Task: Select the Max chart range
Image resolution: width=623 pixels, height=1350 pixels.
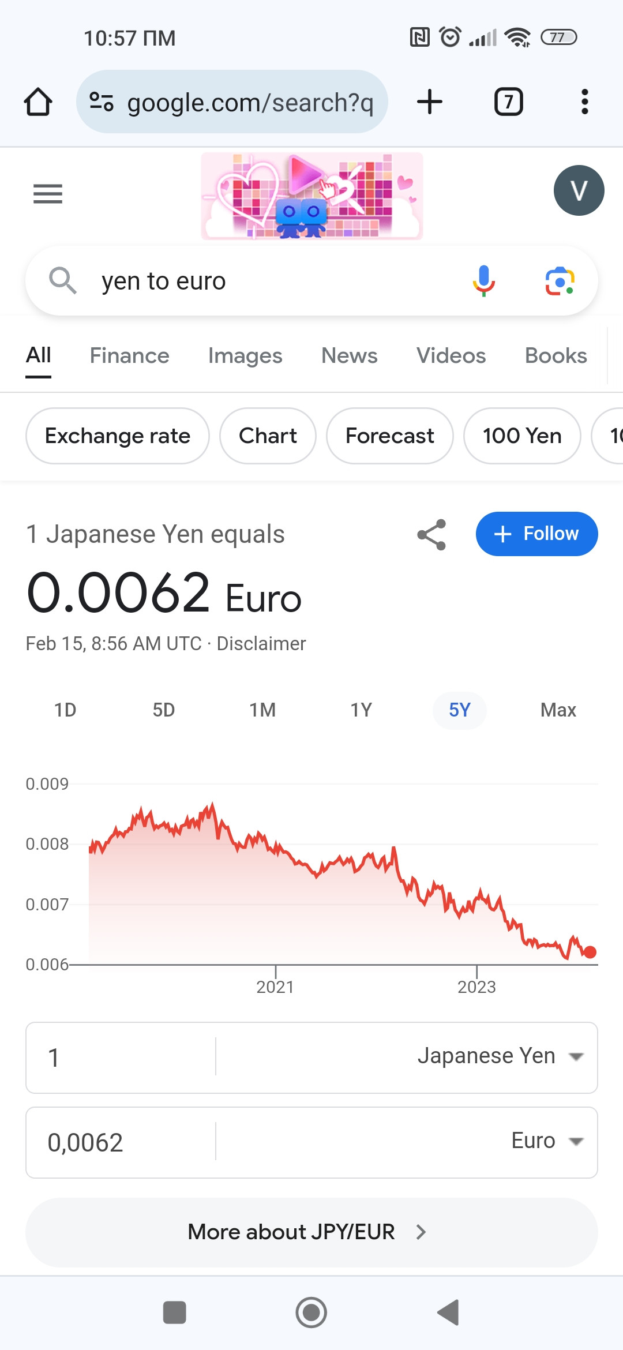Action: [558, 710]
